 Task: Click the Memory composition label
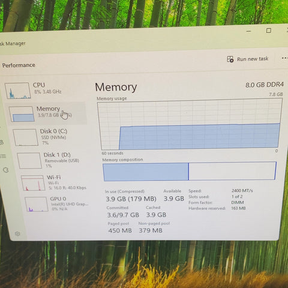pos(122,160)
